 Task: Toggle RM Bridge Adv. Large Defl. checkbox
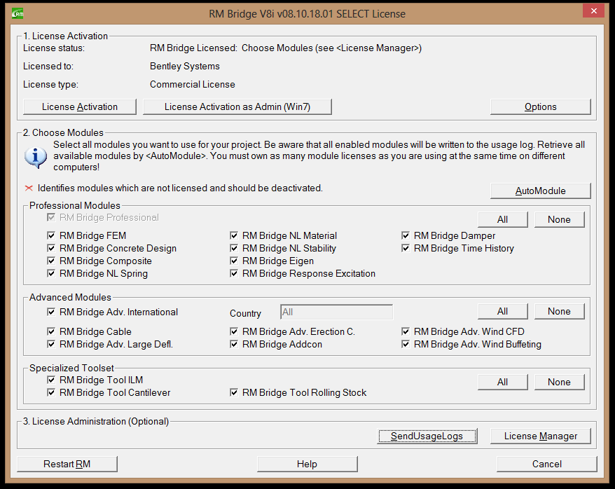(x=51, y=344)
